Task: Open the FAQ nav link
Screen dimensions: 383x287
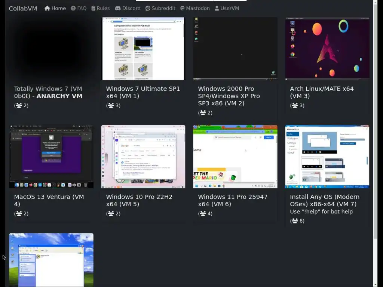Action: [x=79, y=8]
